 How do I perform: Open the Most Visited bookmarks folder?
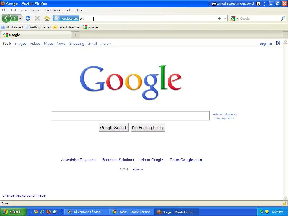tap(12, 27)
